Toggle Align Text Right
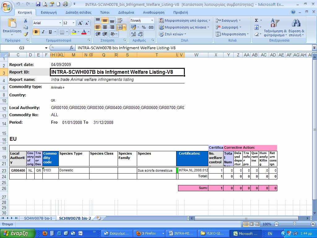Image resolution: width=317 pixels, height=238 pixels. point(112,27)
